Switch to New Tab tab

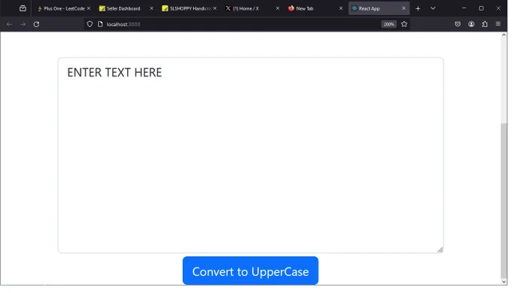(313, 8)
